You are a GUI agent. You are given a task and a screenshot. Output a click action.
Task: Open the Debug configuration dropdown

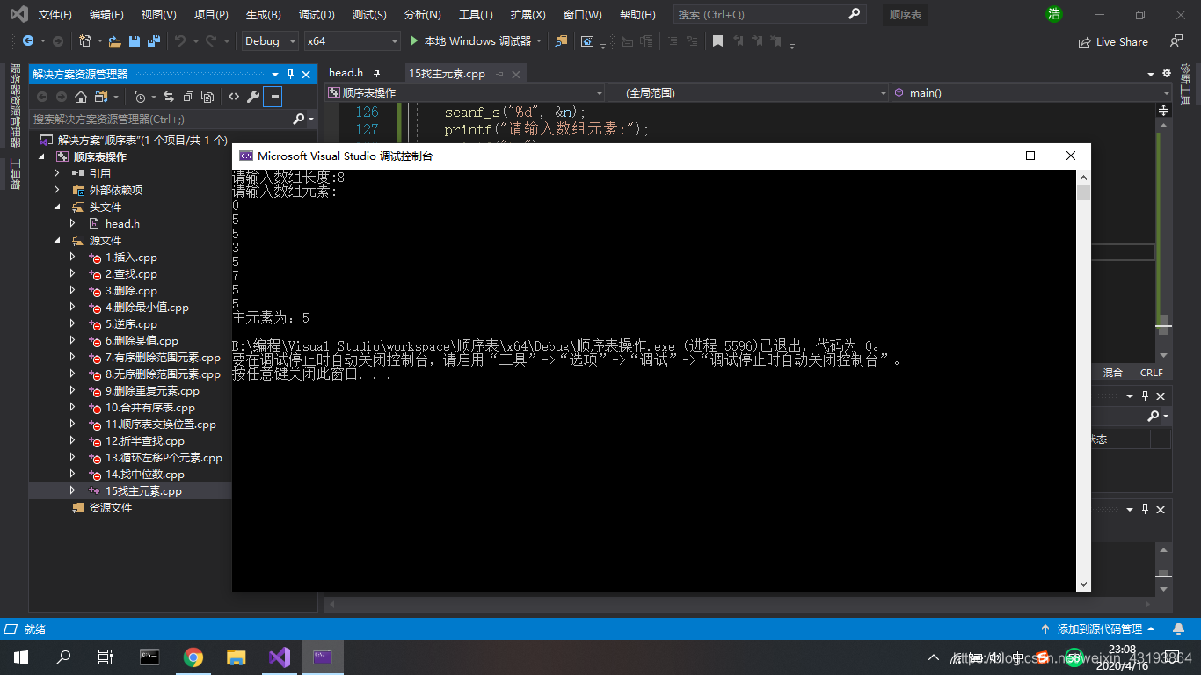coord(269,41)
